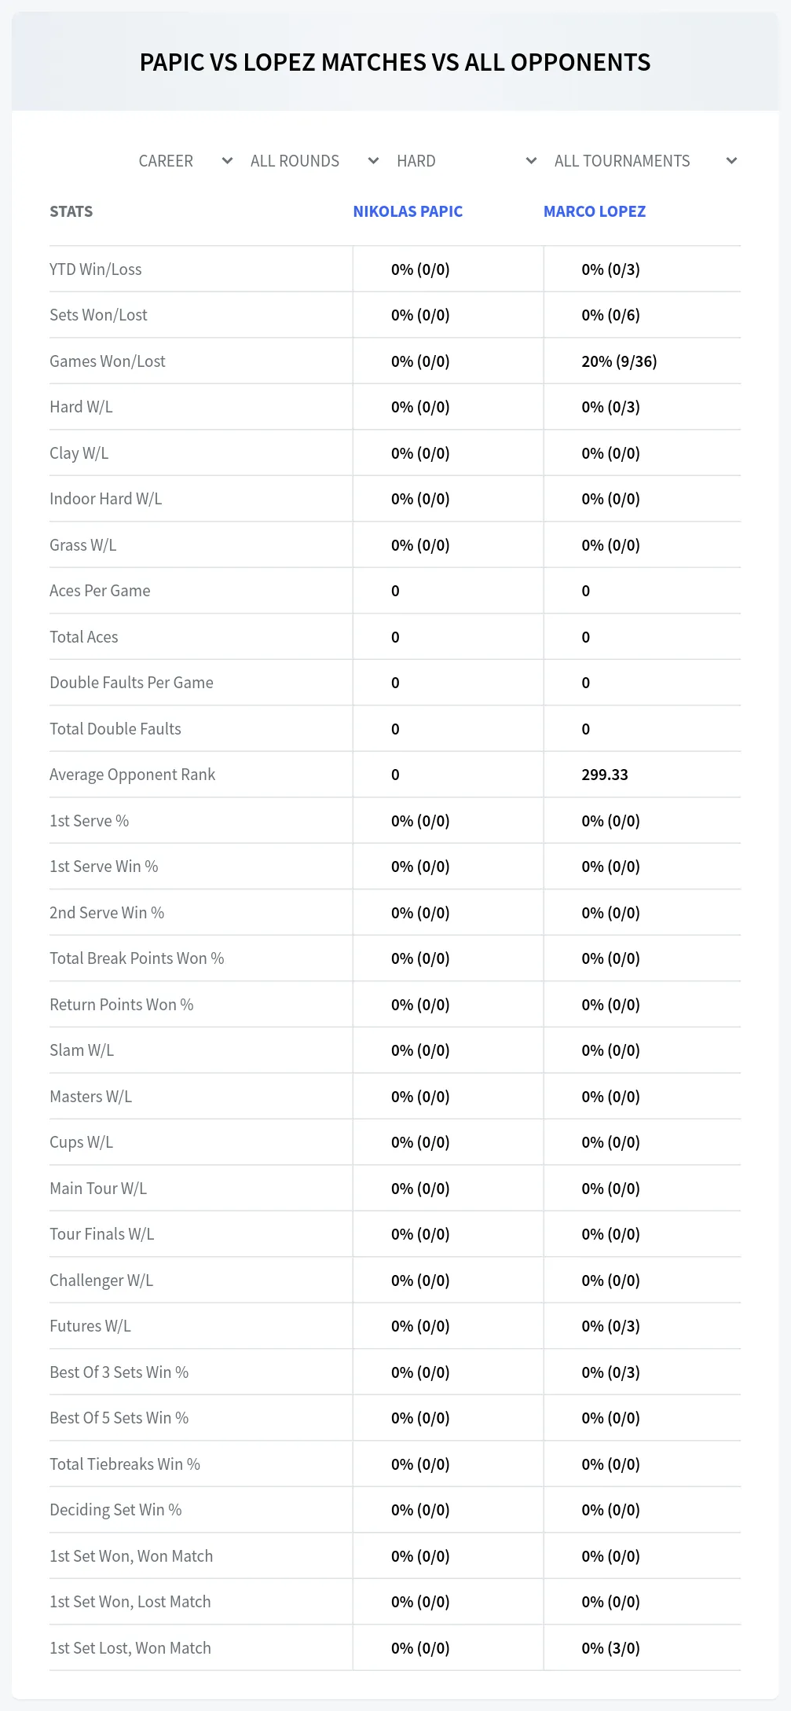Expand the ALL ROUNDS dropdown
This screenshot has width=791, height=1711.
pos(314,161)
